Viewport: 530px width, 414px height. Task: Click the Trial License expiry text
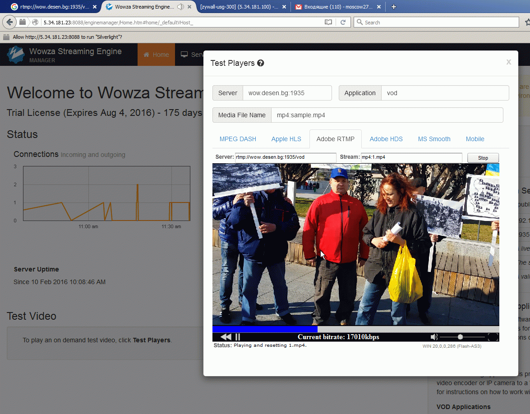point(105,113)
